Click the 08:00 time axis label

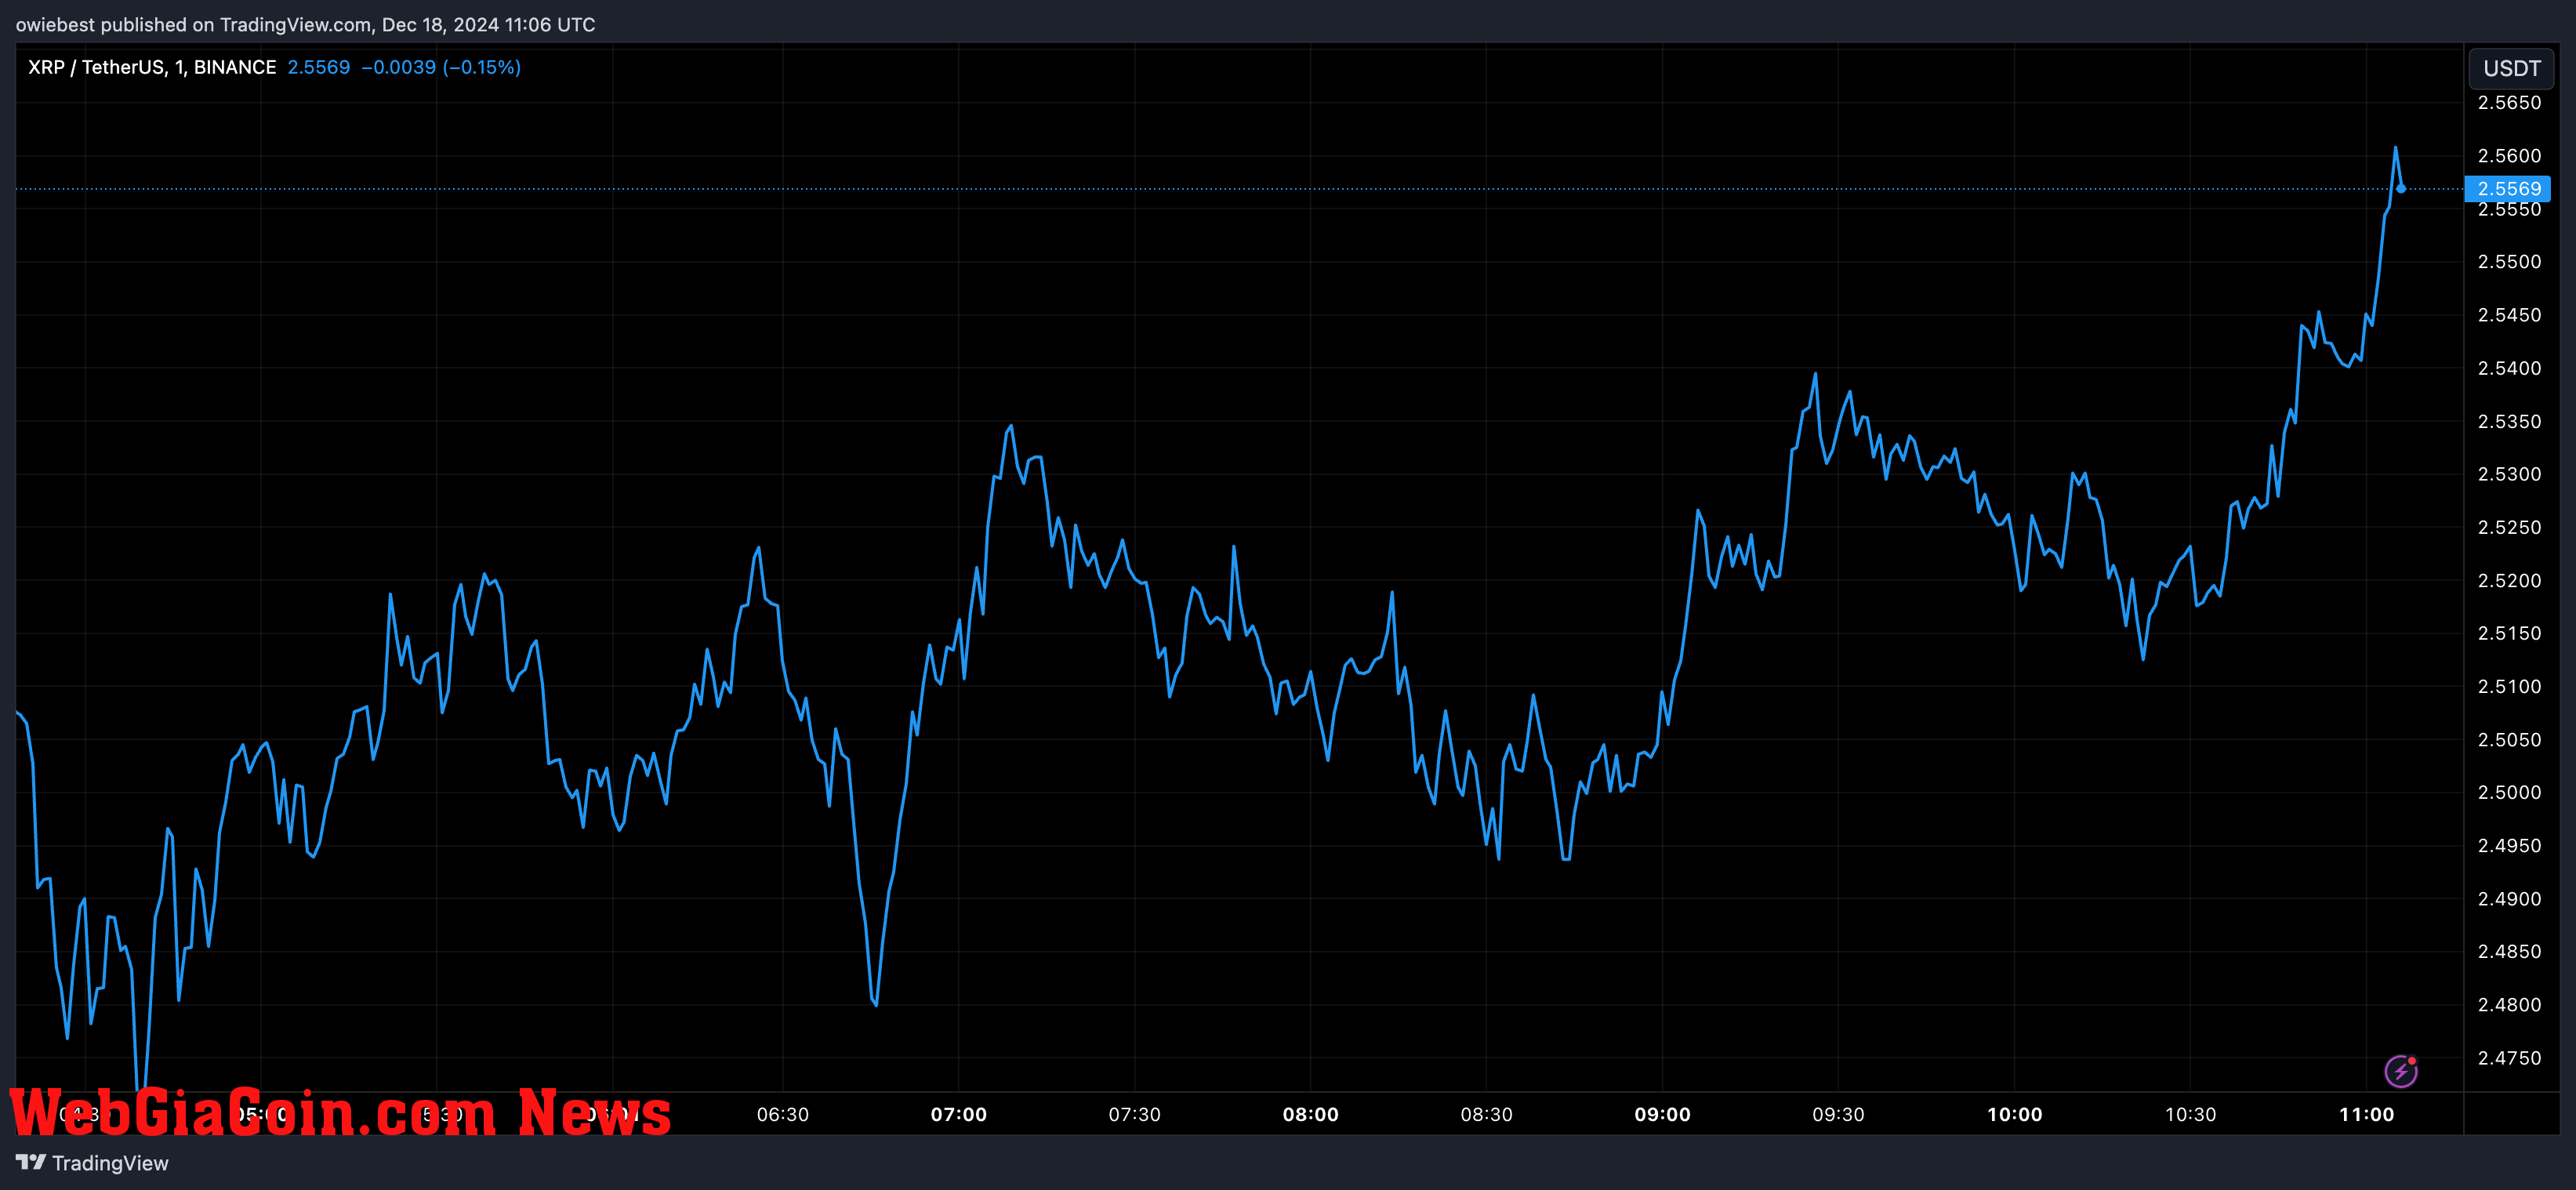pos(1311,1114)
